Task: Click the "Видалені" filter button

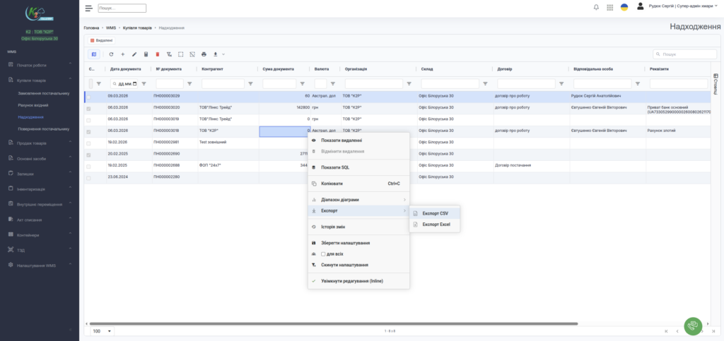Action: coord(101,40)
